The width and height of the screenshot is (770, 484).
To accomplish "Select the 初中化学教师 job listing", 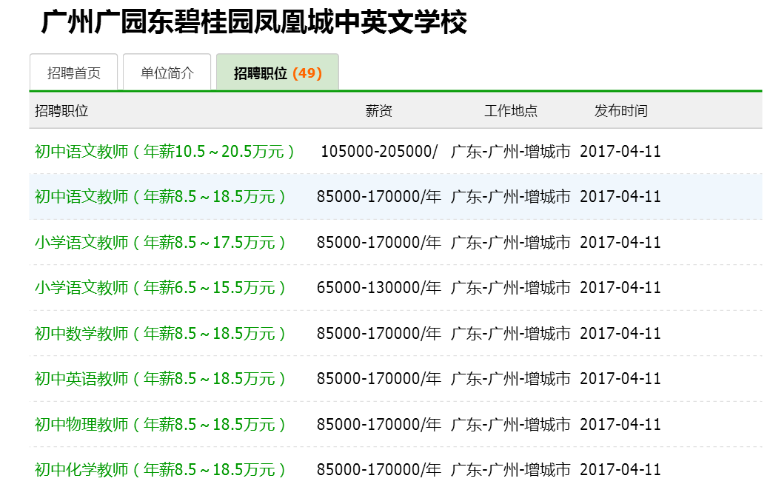I will pyautogui.click(x=160, y=470).
